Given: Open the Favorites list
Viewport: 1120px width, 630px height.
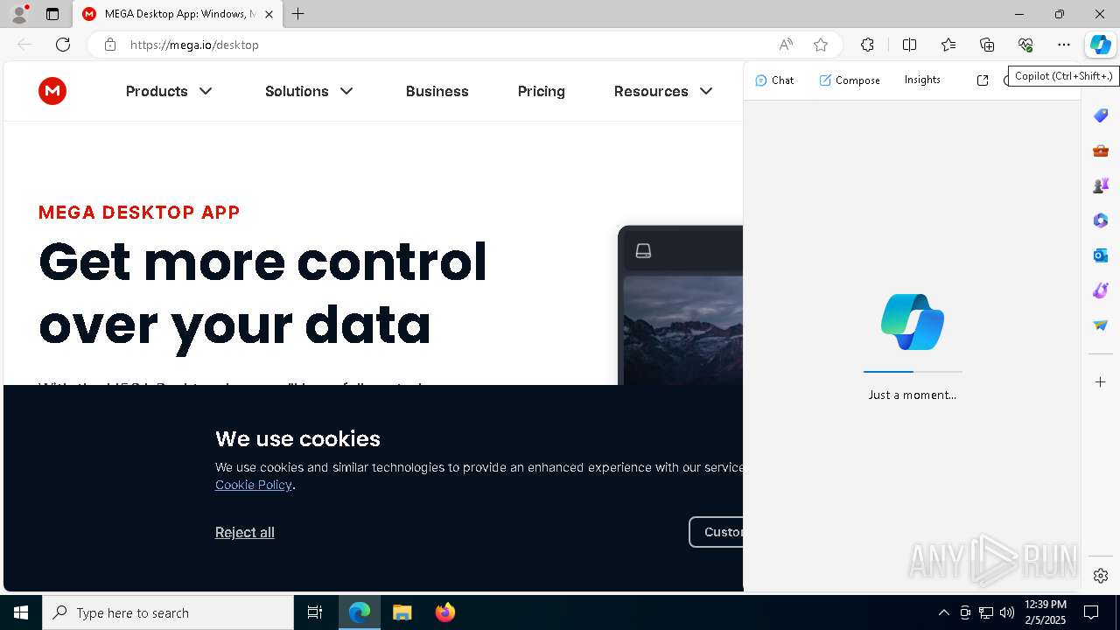Looking at the screenshot, I should click(948, 45).
